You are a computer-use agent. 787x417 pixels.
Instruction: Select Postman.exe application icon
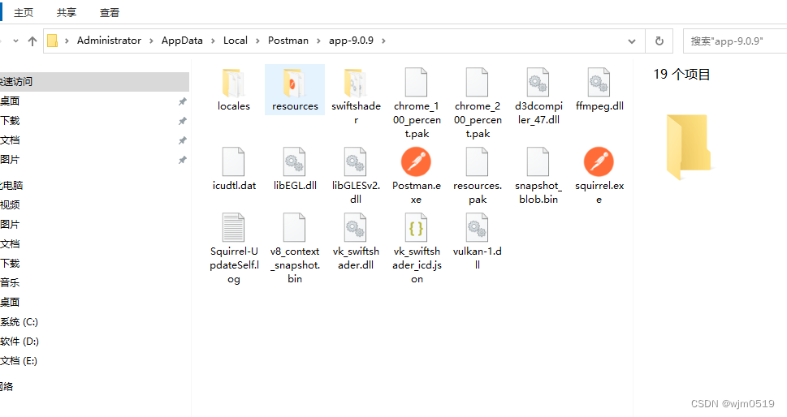pyautogui.click(x=416, y=162)
